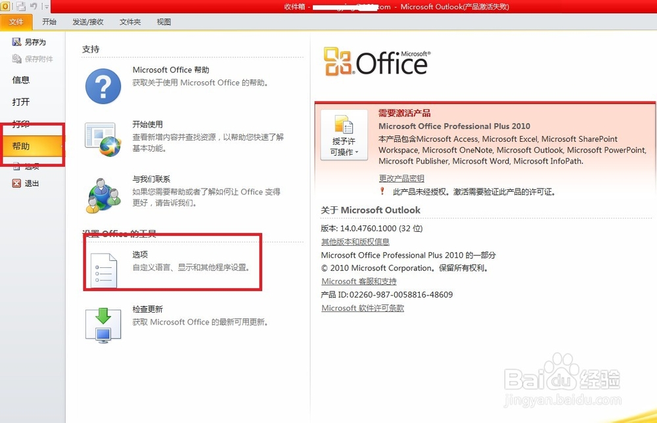Click the 开始使用 globe icon
The width and height of the screenshot is (657, 423).
pyautogui.click(x=103, y=139)
